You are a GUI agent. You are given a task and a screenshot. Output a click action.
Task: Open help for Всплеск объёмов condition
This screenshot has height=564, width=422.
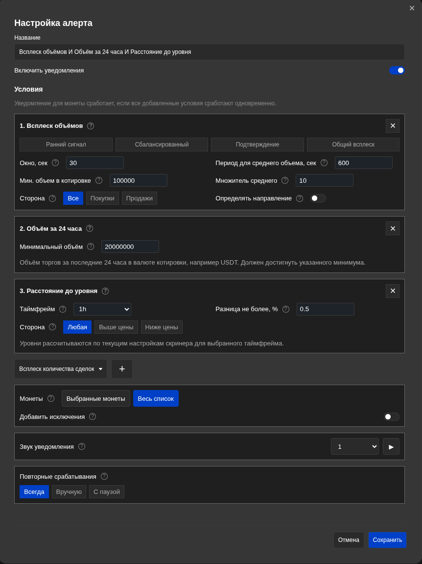(91, 126)
